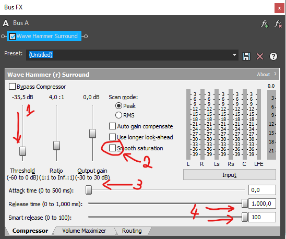This screenshot has height=239, width=286.
Task: Click the LFE channel meter label
Action: click(x=259, y=164)
